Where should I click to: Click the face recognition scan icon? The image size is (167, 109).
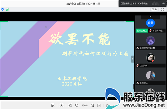62,105
